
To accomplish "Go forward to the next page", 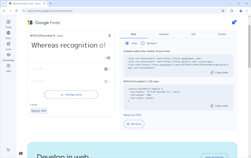I will 10,11.
